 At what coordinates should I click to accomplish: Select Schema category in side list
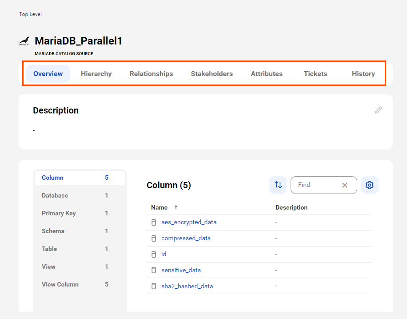(80, 231)
